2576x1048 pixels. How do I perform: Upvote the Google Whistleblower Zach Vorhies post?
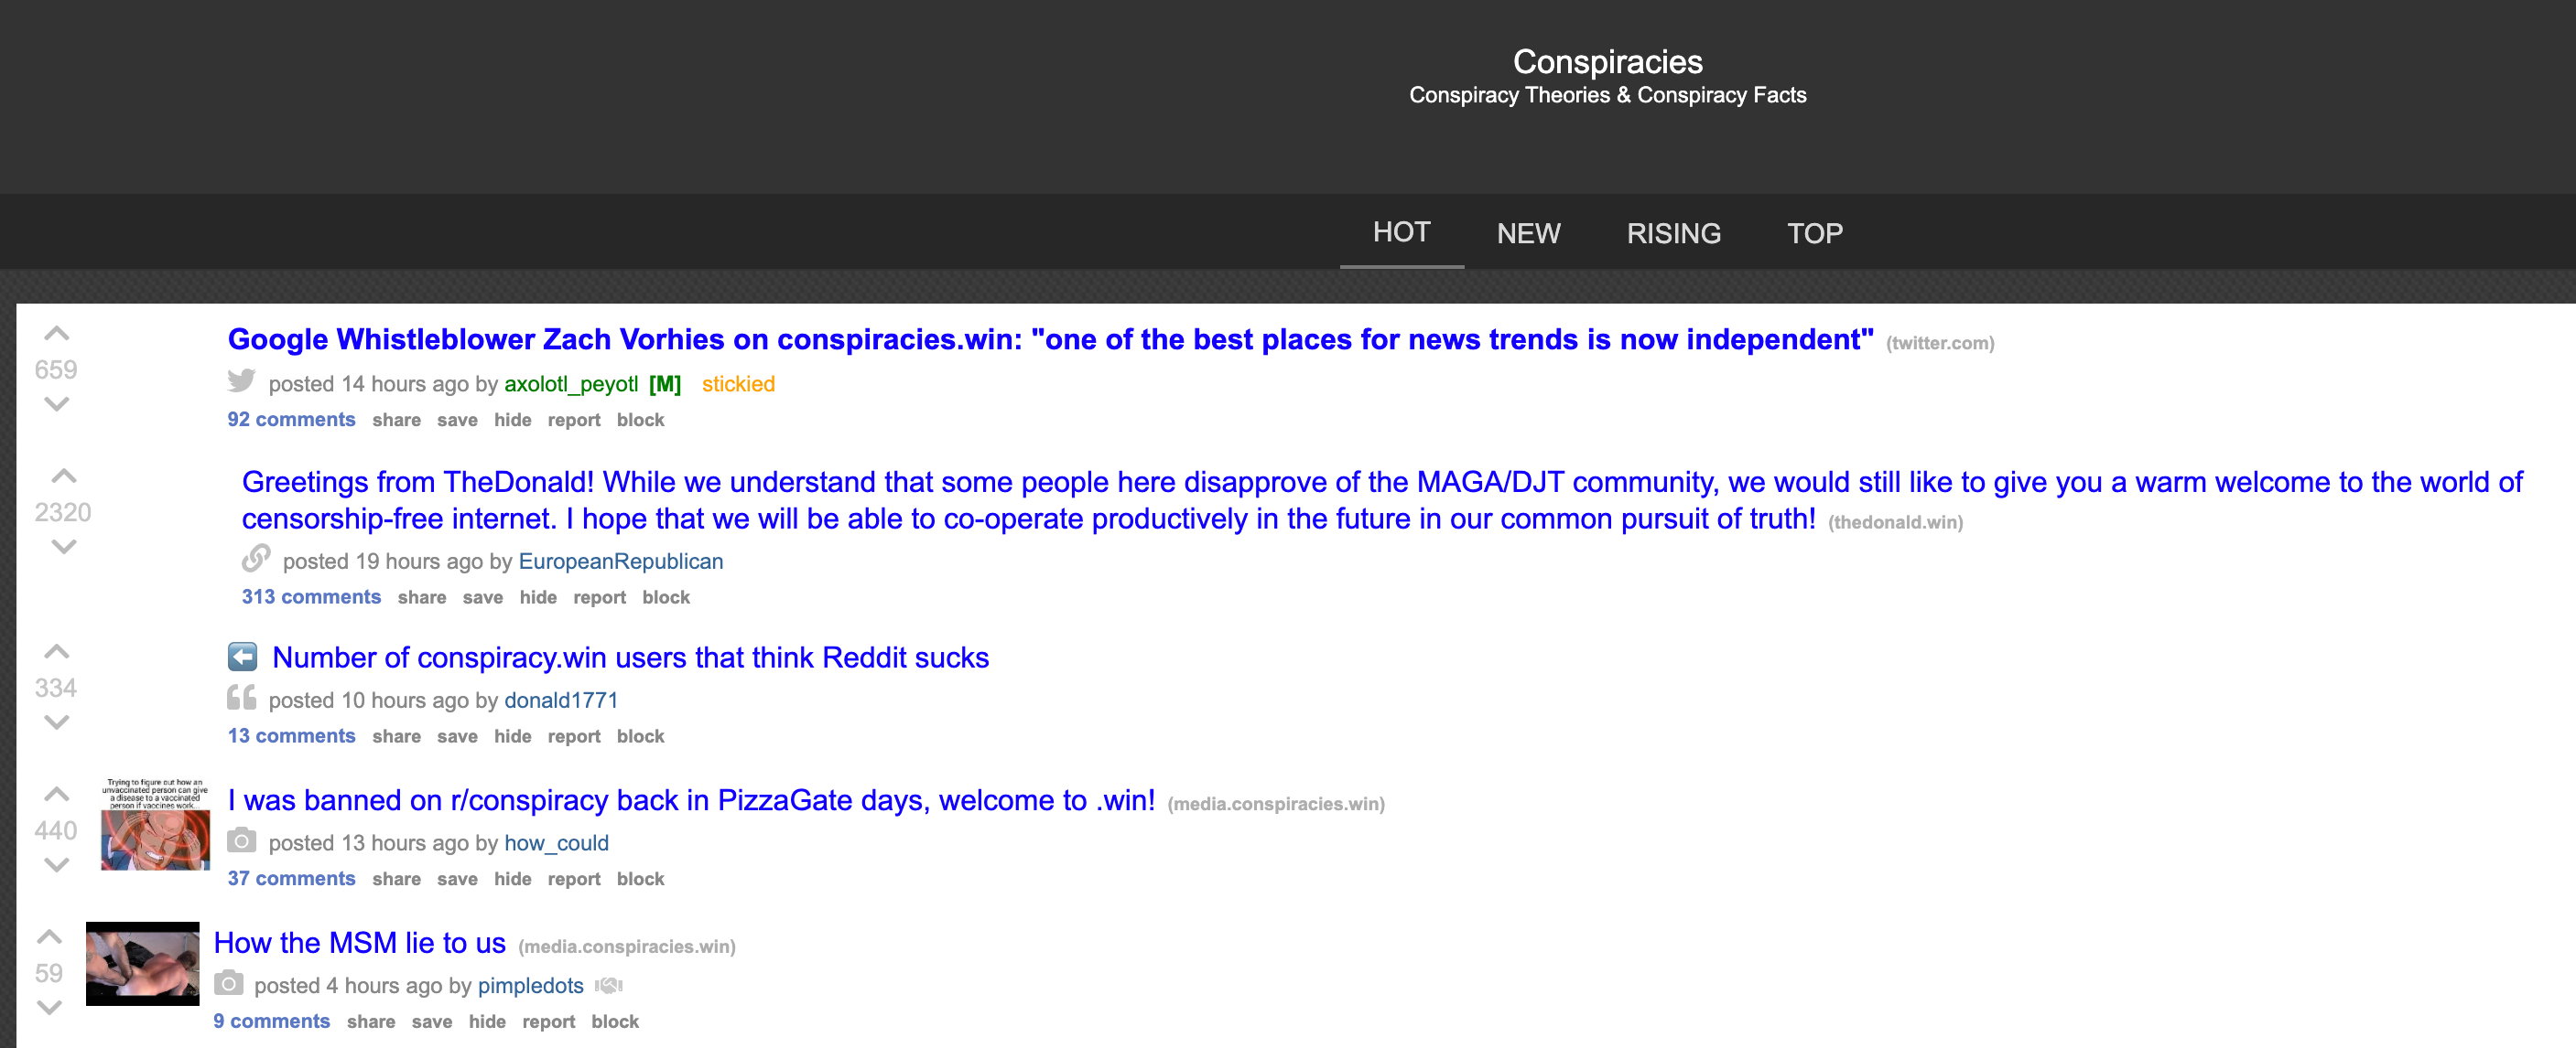point(57,334)
